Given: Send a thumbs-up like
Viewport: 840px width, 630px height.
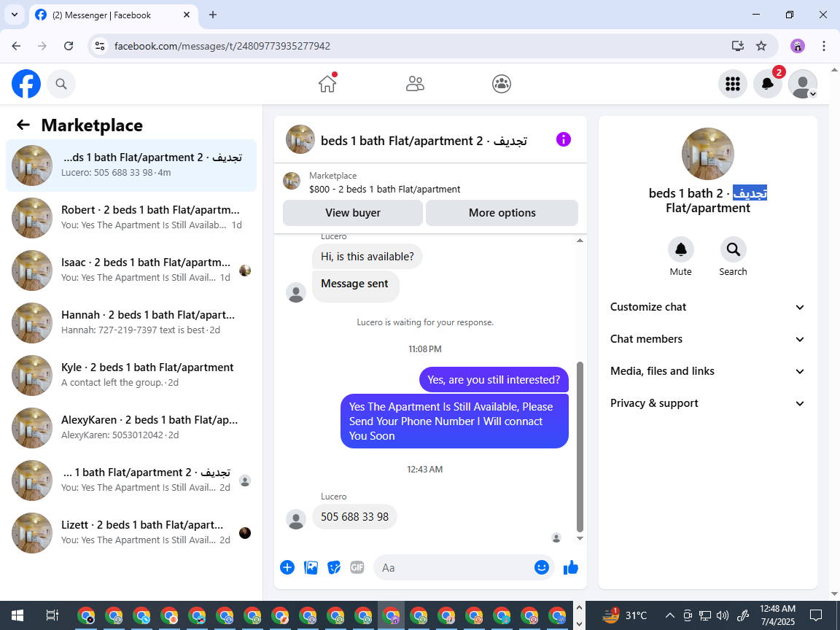Looking at the screenshot, I should [571, 567].
